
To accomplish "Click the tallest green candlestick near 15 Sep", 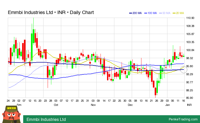I will pyautogui.click(x=34, y=31).
